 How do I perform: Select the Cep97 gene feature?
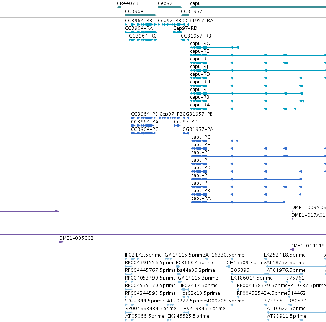170,7
